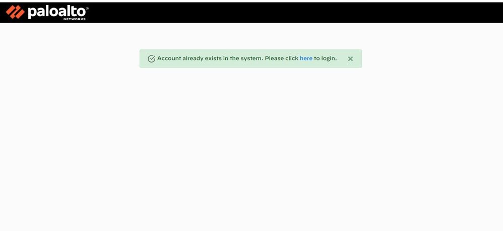Click the words "Please click" in alert
The width and height of the screenshot is (503, 231).
click(282, 59)
